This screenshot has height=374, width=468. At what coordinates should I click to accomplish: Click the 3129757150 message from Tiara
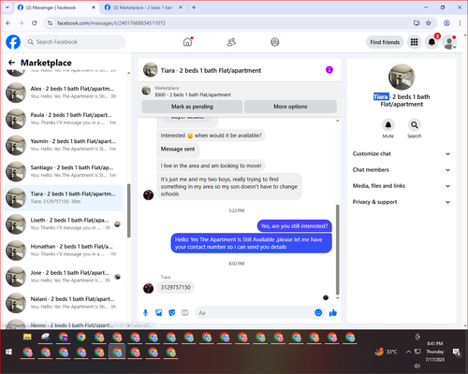[x=176, y=287]
